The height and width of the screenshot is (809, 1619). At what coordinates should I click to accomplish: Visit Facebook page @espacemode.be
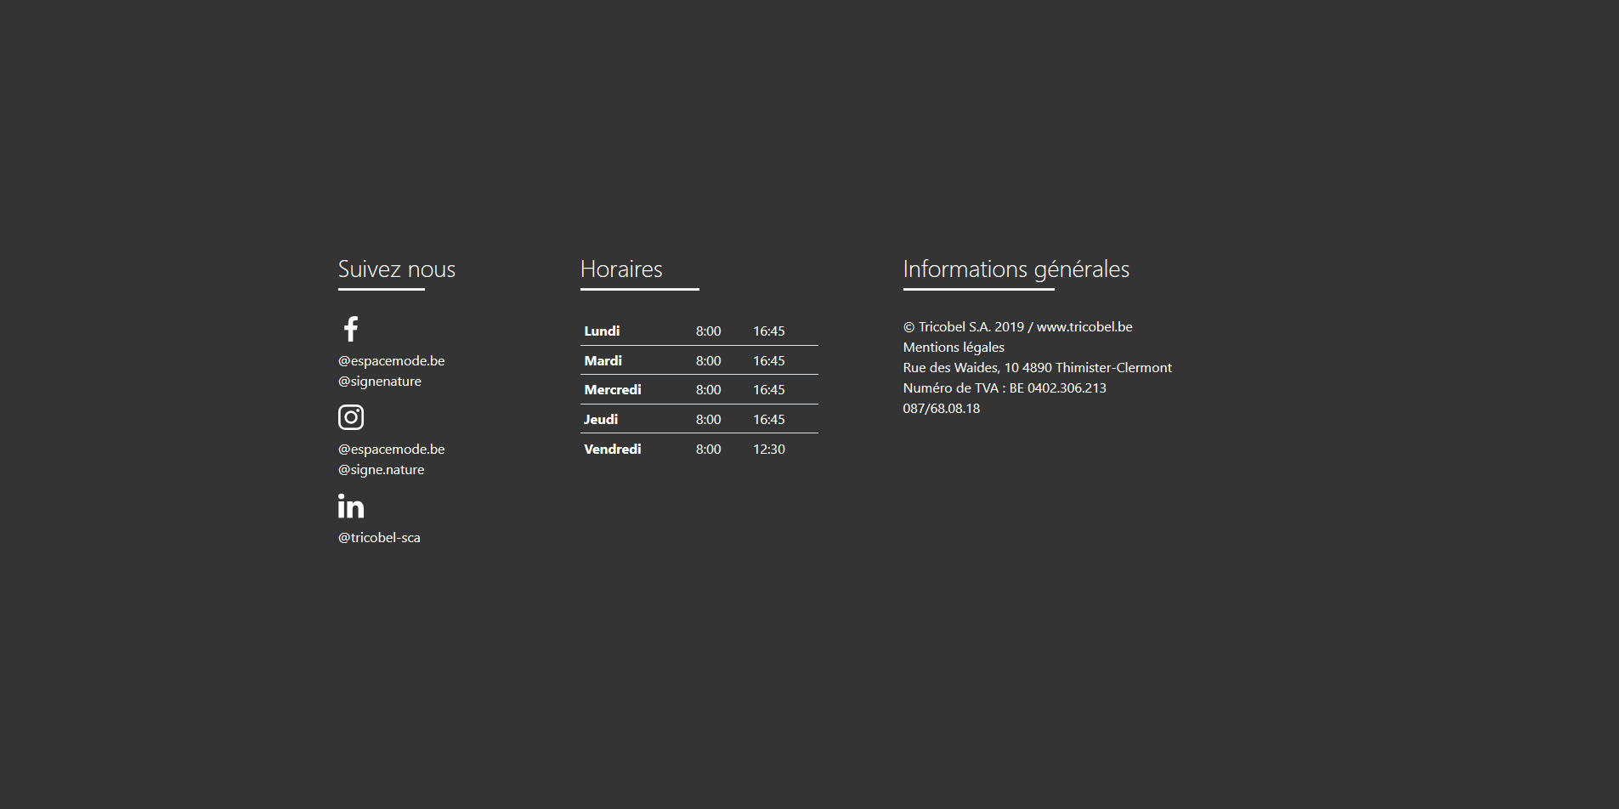pos(391,360)
